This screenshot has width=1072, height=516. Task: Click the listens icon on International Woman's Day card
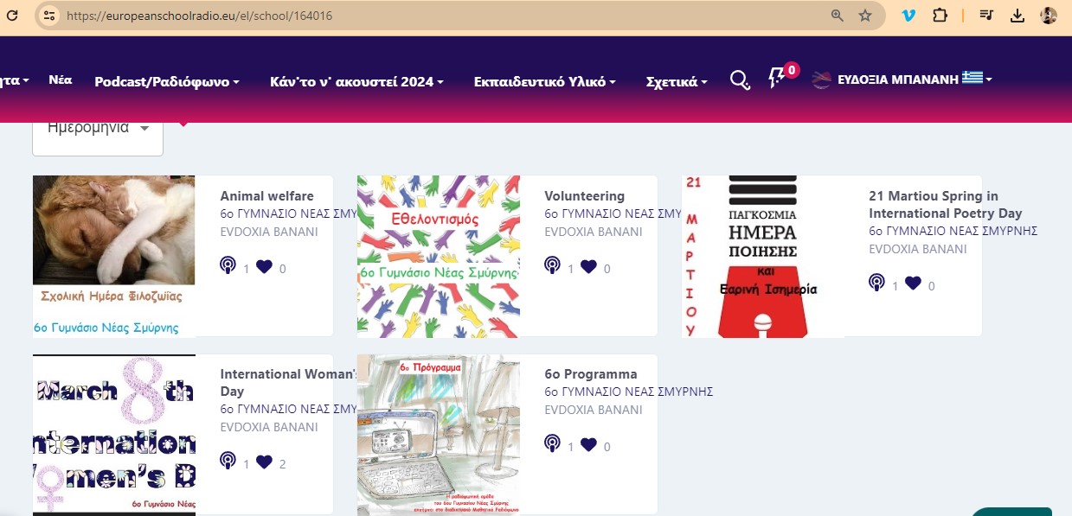pyautogui.click(x=228, y=462)
